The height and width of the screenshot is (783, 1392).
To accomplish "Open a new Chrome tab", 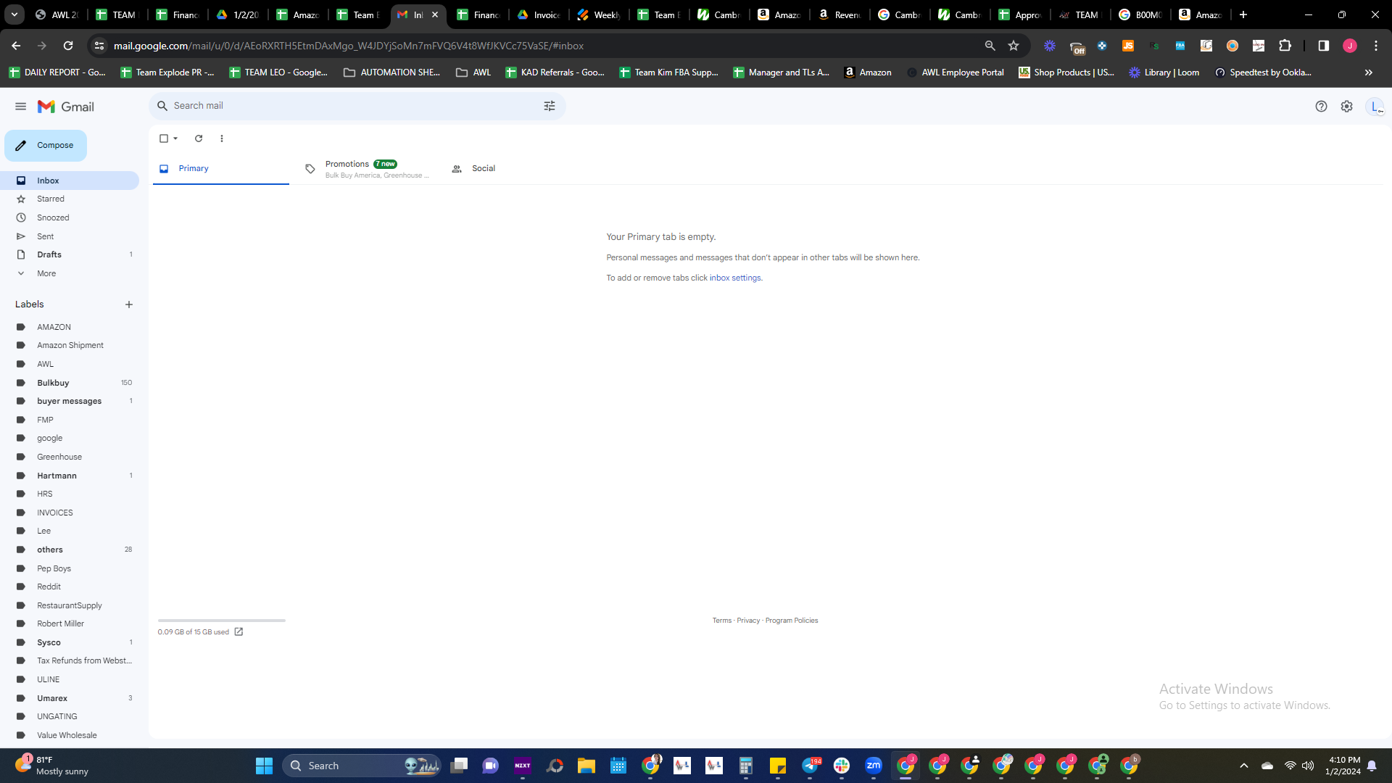I will [1243, 14].
